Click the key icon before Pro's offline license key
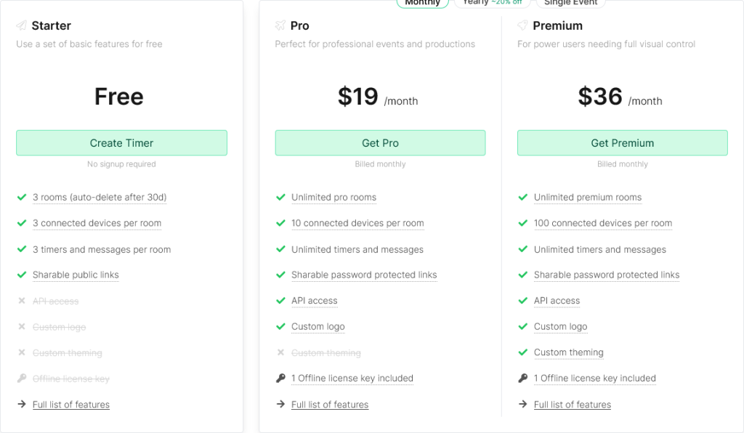This screenshot has width=744, height=433. (280, 378)
